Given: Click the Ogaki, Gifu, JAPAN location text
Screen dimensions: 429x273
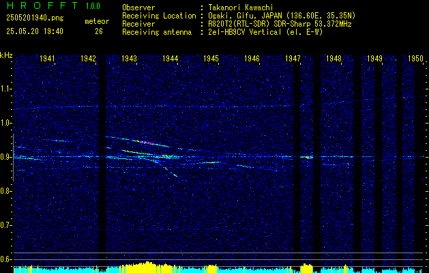Looking at the screenshot, I should tap(282, 16).
